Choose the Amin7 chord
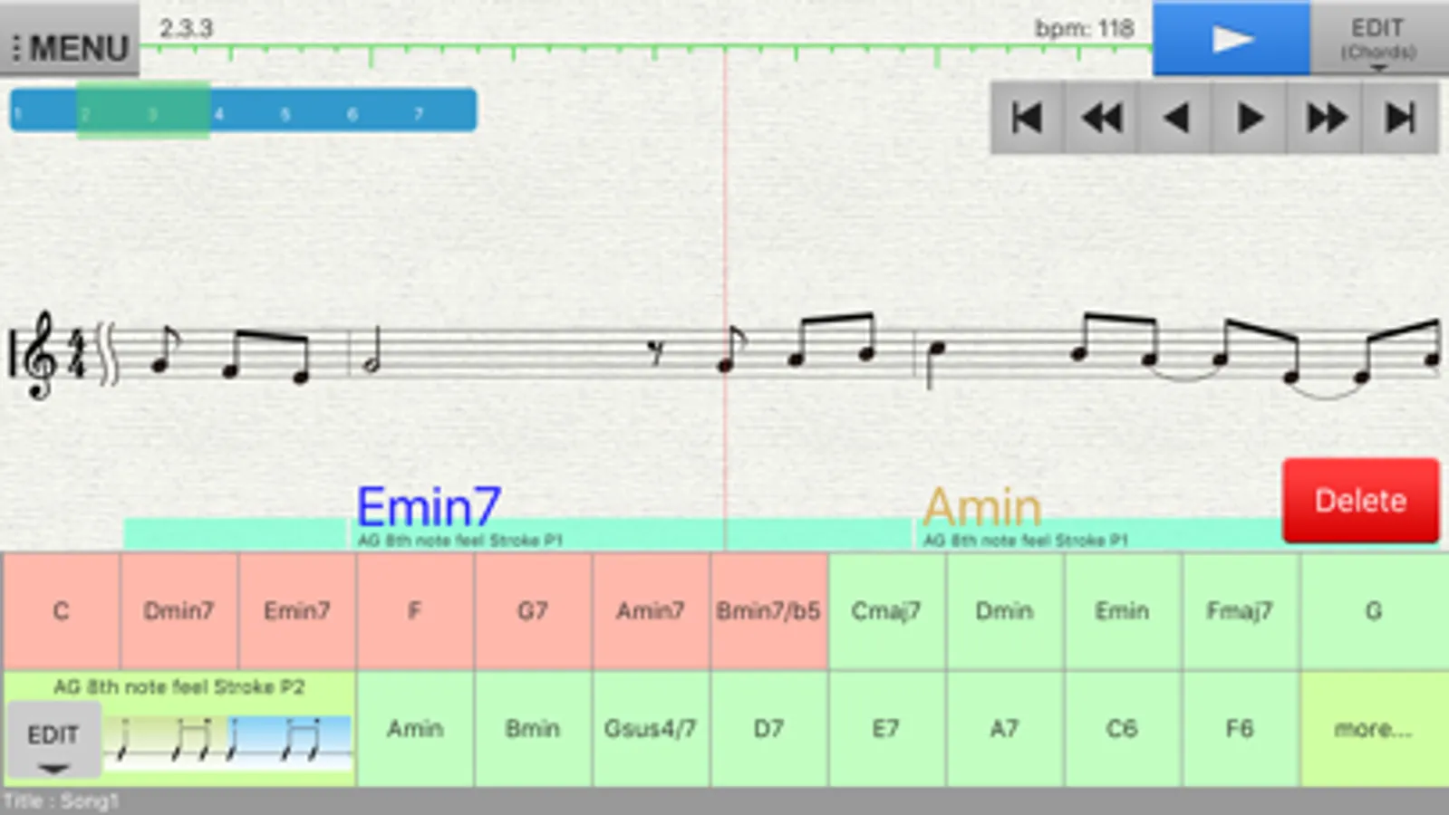 [x=650, y=611]
